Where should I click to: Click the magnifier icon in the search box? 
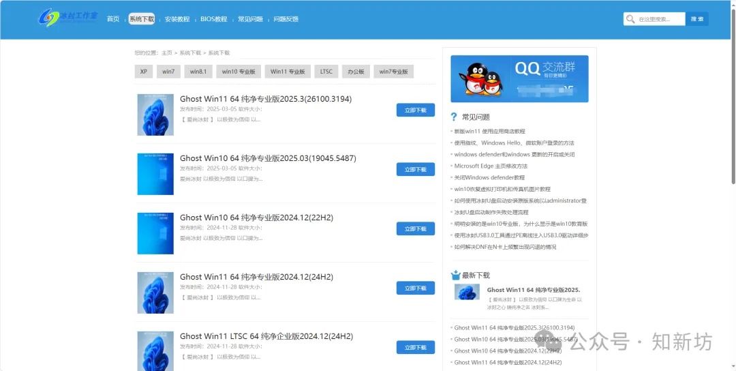[x=631, y=19]
